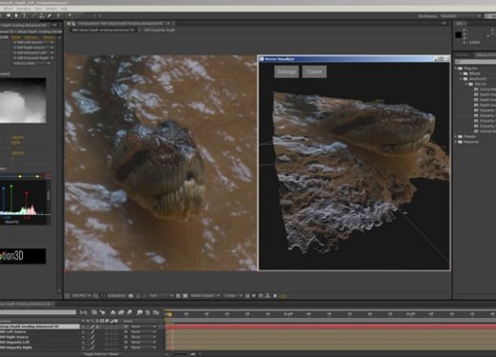Open the Brainstorm icon in timeline

[139, 312]
